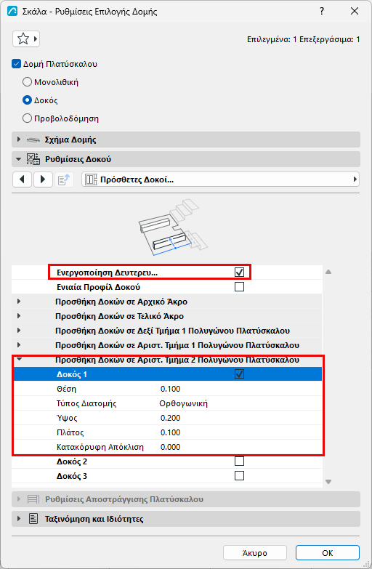Expand Προσθήκη Δοκών σε Δεξί Τμήμα 1

pos(18,330)
